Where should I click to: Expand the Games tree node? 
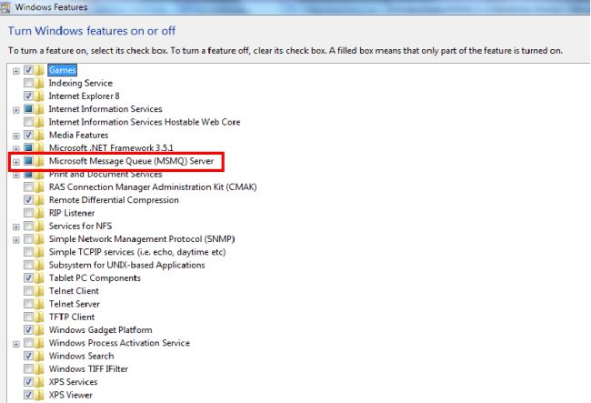tap(16, 71)
